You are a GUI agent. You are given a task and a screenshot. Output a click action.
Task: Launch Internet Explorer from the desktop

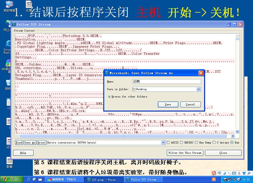tap(7, 47)
